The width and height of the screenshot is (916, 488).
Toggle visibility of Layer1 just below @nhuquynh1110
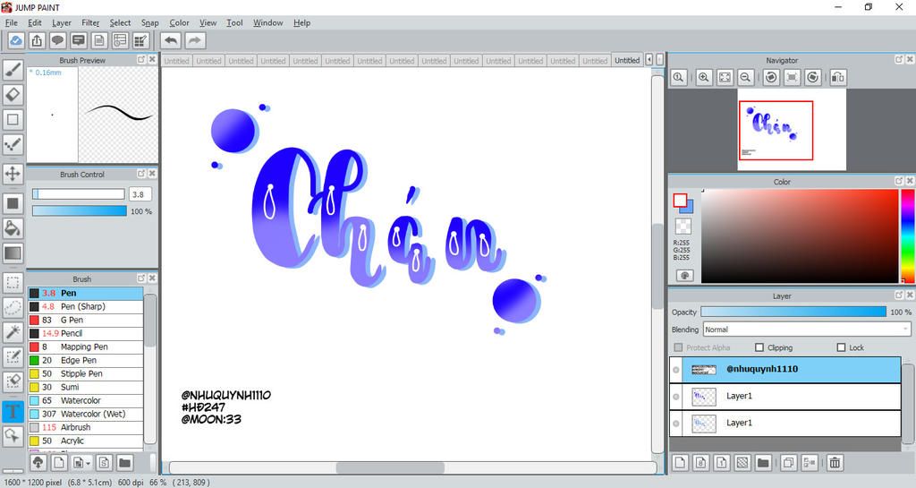(x=676, y=397)
